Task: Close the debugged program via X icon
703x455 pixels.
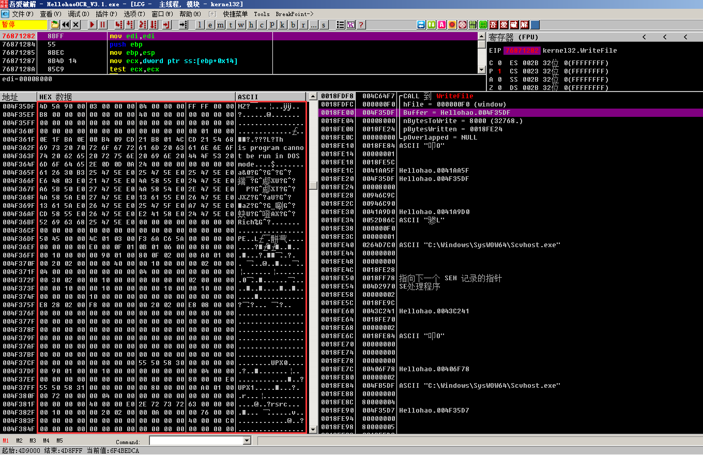Action: click(x=76, y=25)
